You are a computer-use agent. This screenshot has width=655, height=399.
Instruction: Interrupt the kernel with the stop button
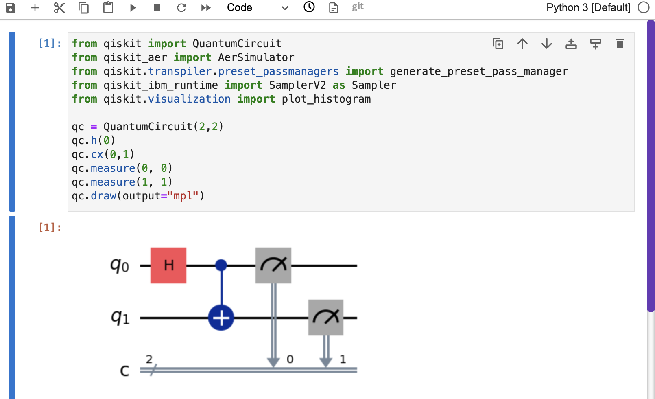click(157, 8)
